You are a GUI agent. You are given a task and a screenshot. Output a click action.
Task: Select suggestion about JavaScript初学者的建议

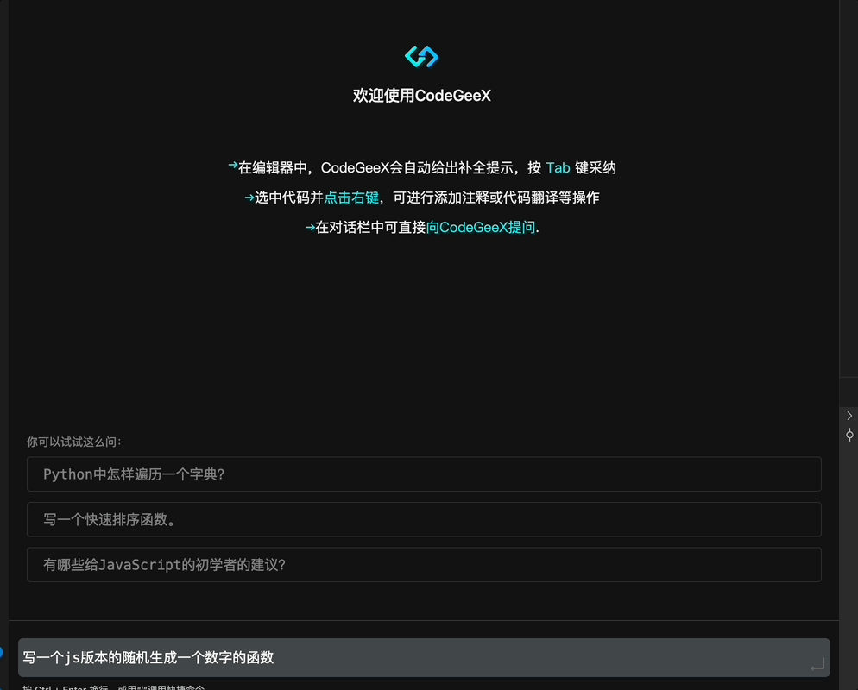pyautogui.click(x=424, y=565)
